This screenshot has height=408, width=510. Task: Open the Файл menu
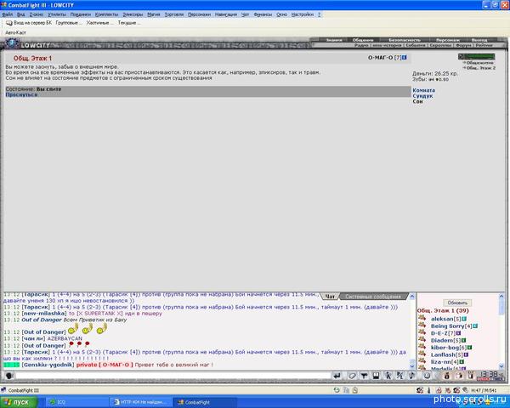coord(8,14)
